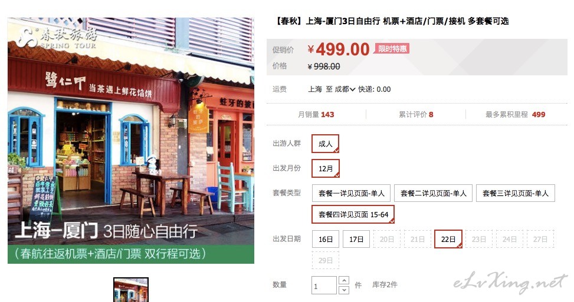
Task: Click the 限时特惠 promotion badge
Action: [x=392, y=49]
